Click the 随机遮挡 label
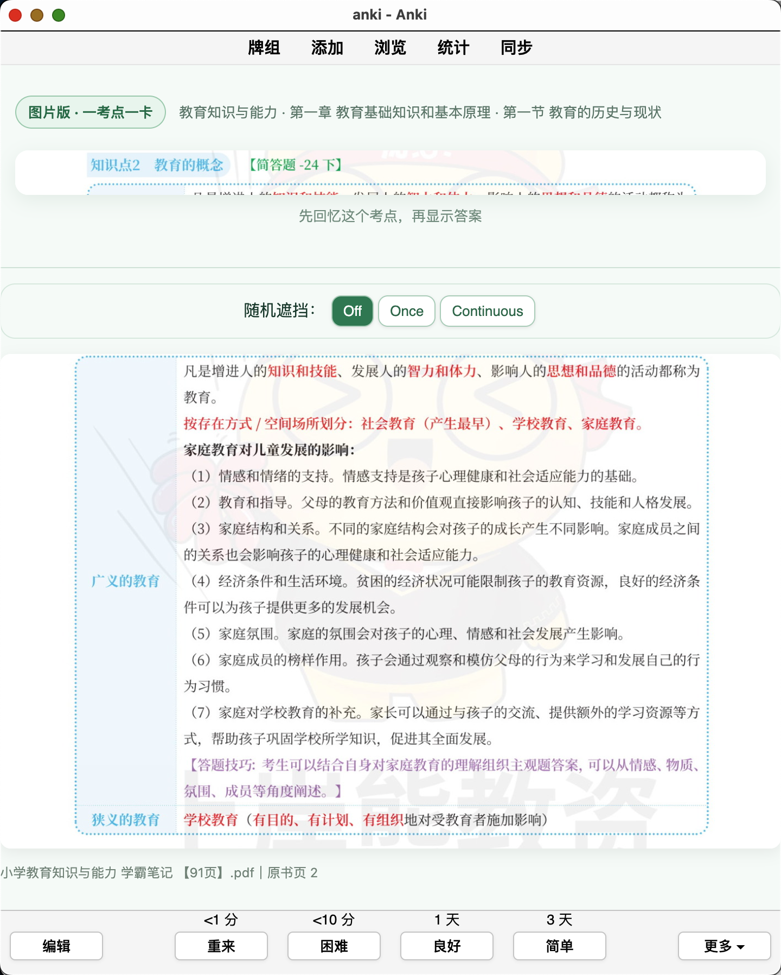 click(x=279, y=311)
